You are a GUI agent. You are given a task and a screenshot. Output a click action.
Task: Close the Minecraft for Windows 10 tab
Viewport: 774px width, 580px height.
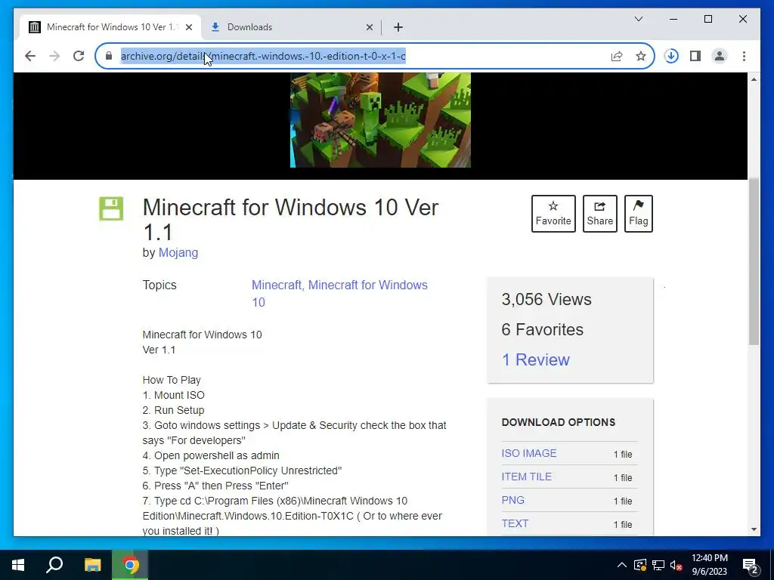(188, 27)
